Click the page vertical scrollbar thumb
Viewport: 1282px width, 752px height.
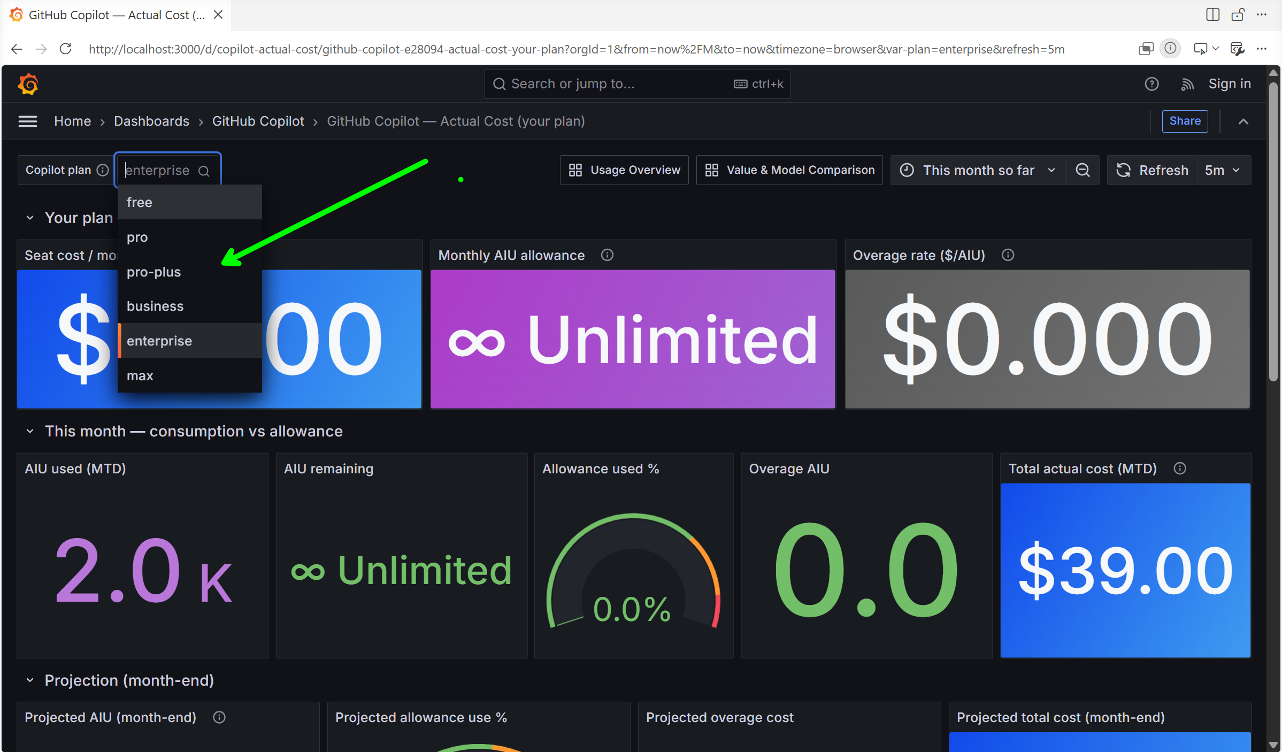[x=1273, y=231]
